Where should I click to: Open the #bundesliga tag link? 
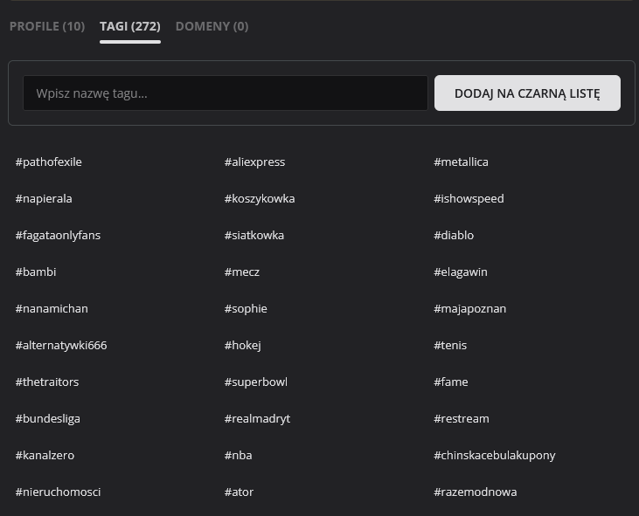pyautogui.click(x=48, y=418)
